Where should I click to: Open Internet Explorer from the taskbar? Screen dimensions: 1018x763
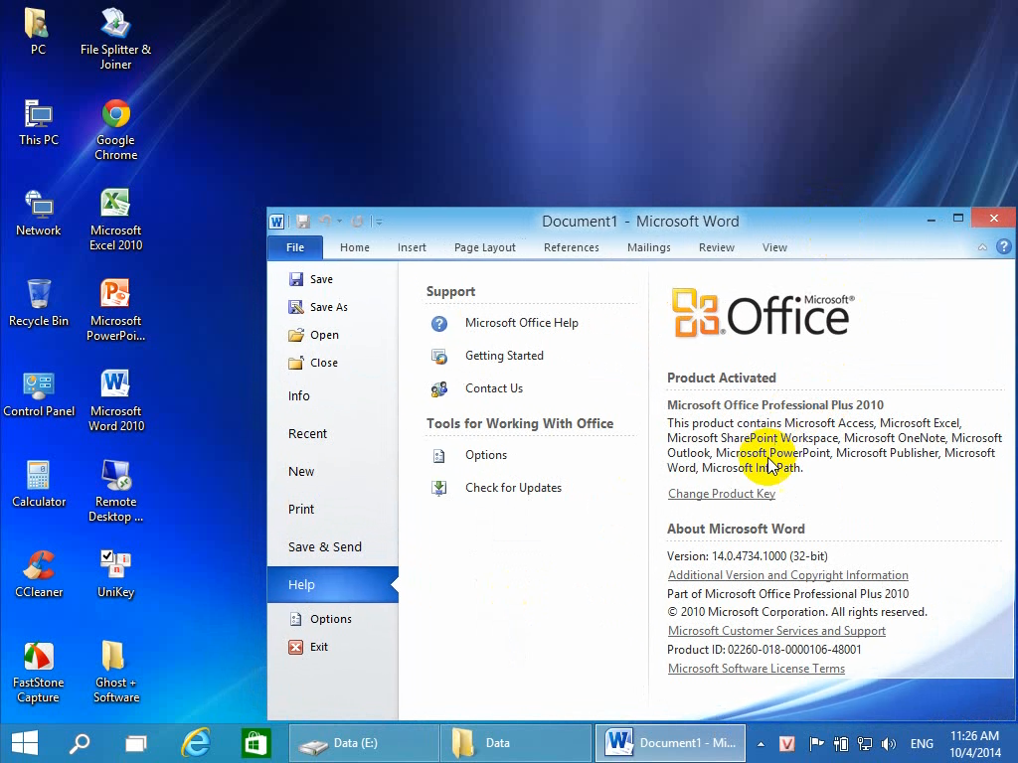[x=196, y=742]
